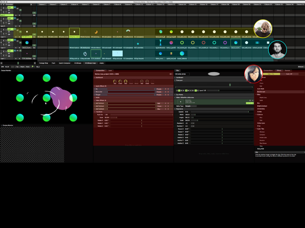
Task: Click the Record button
Action: [x=301, y=67]
